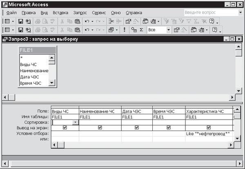Run the query with the exclamation mark icon
Viewport: 245px width, 169px height.
[x=124, y=30]
